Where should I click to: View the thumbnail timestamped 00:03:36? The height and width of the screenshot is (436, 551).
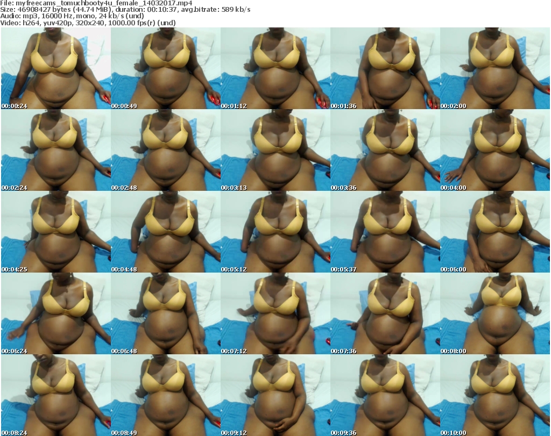coord(385,150)
